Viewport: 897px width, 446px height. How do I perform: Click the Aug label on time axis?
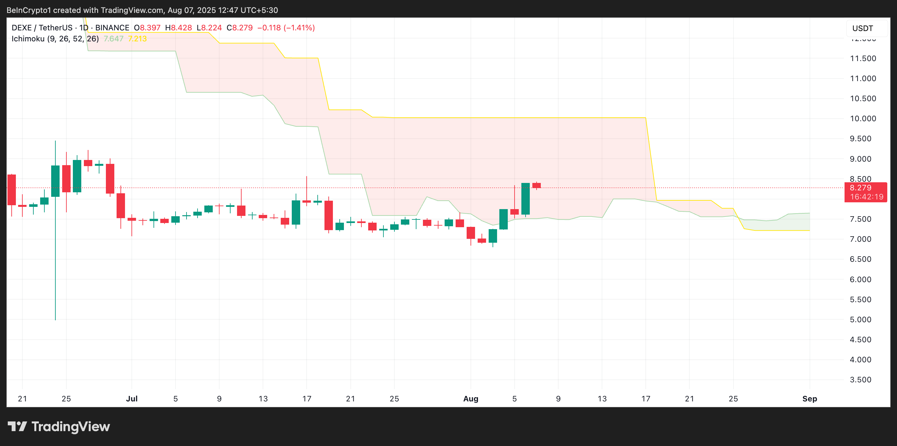(471, 399)
